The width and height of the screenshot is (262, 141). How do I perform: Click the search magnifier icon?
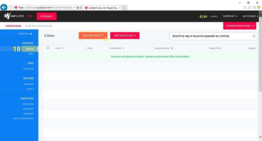coord(254,36)
